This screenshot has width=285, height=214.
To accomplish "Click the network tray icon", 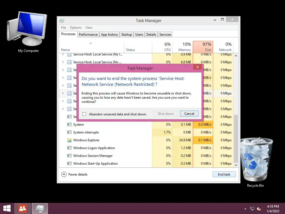I will pyautogui.click(x=252, y=209).
